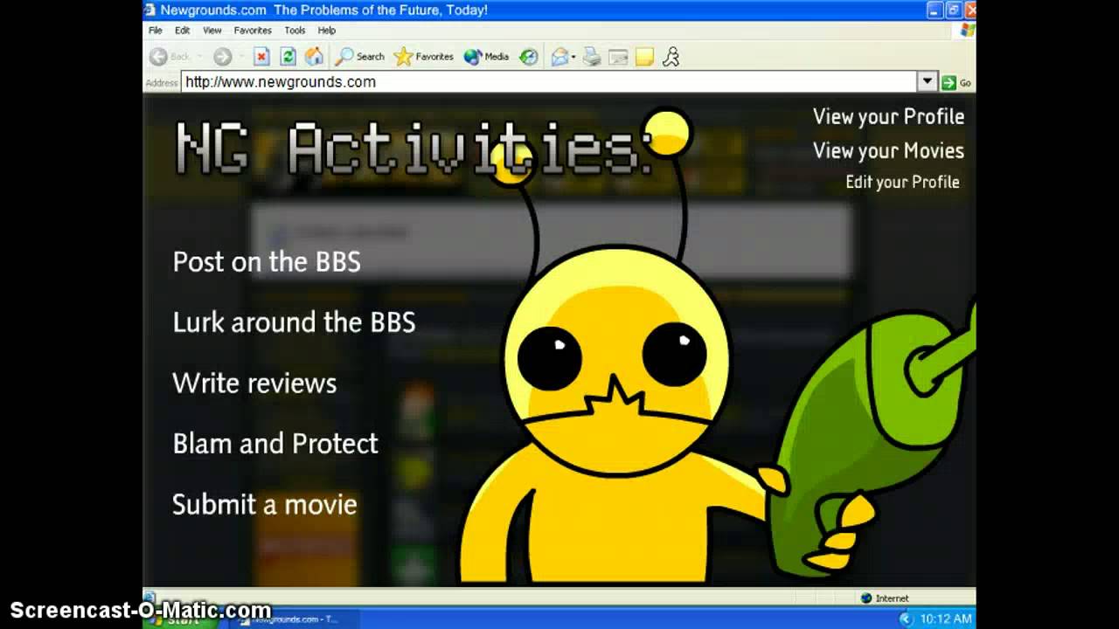1119x629 pixels.
Task: Print the page with printer icon
Action: [x=592, y=57]
